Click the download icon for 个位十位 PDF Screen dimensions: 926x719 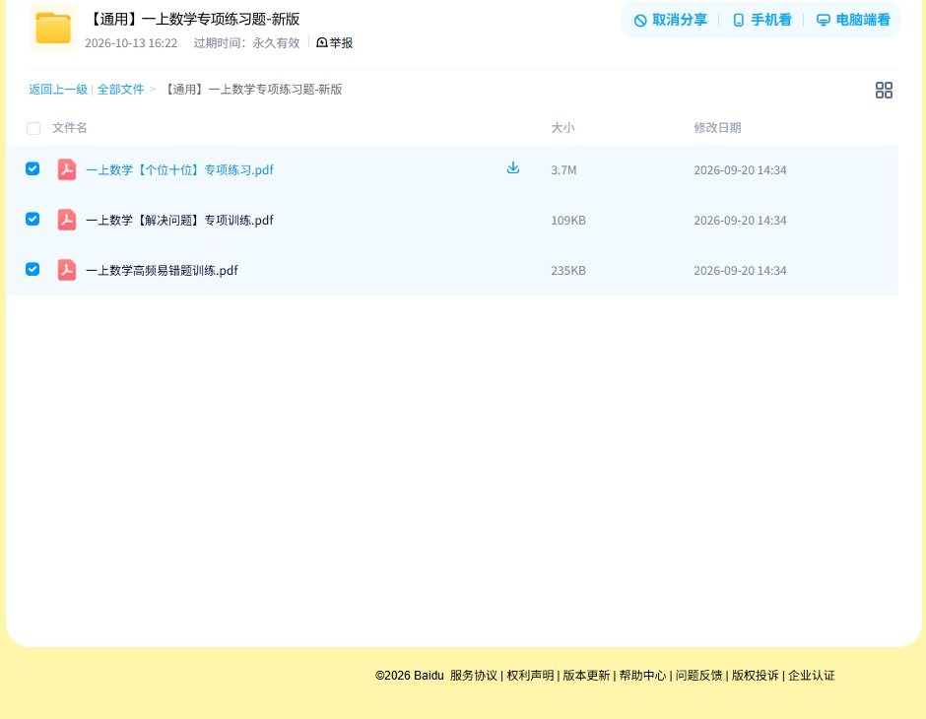(513, 168)
